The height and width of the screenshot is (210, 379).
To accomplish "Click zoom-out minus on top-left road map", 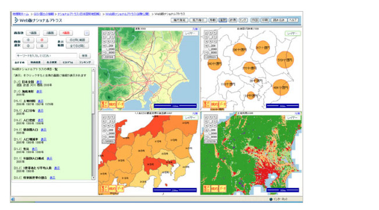I will coord(104,52).
